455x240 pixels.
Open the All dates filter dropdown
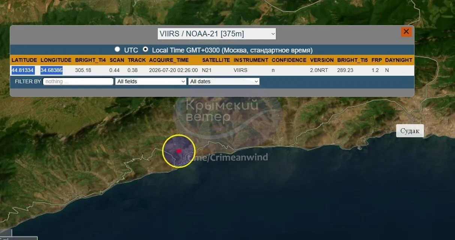(x=224, y=81)
